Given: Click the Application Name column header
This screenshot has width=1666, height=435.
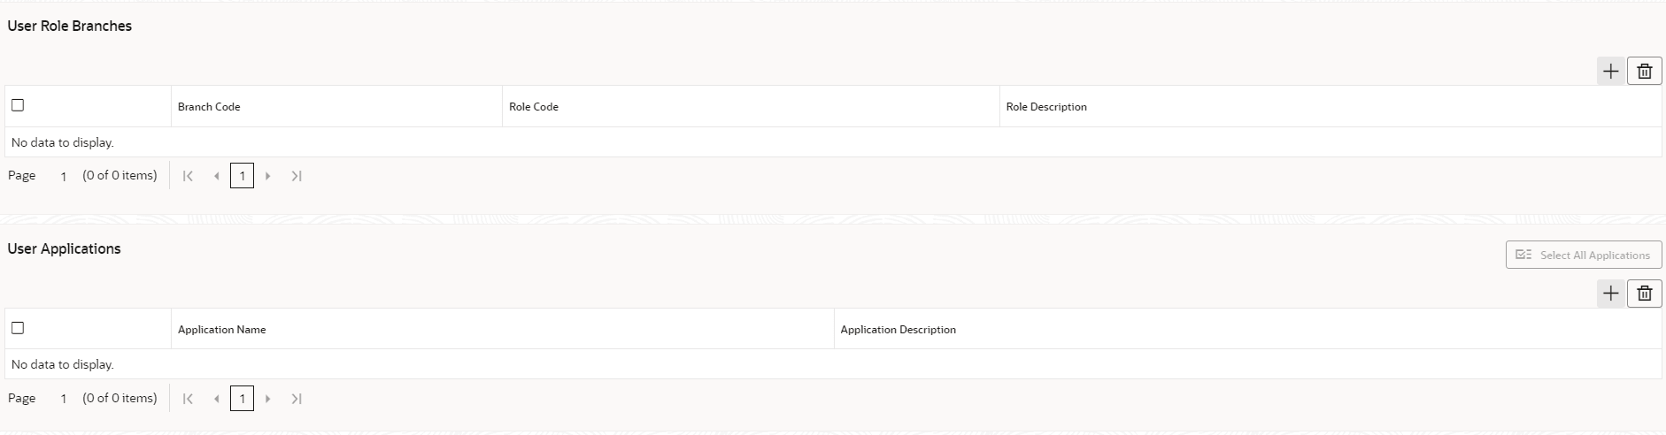Looking at the screenshot, I should [x=221, y=330].
